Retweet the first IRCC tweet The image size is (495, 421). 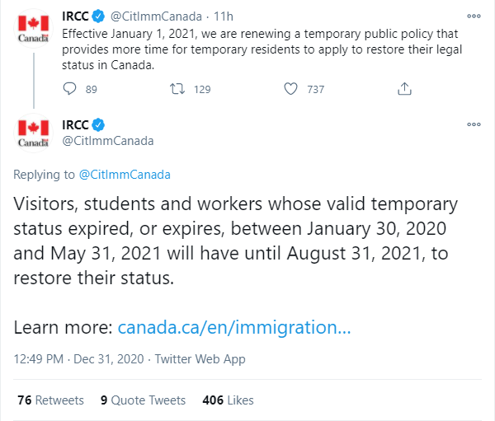(177, 89)
